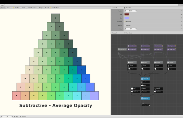Click the Metadata button

(128, 8)
